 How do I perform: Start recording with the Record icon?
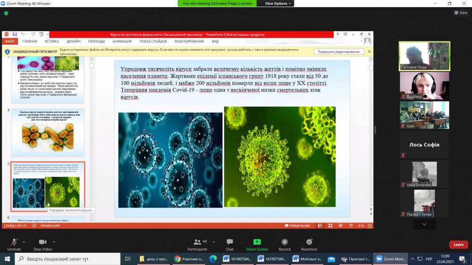pyautogui.click(x=285, y=242)
